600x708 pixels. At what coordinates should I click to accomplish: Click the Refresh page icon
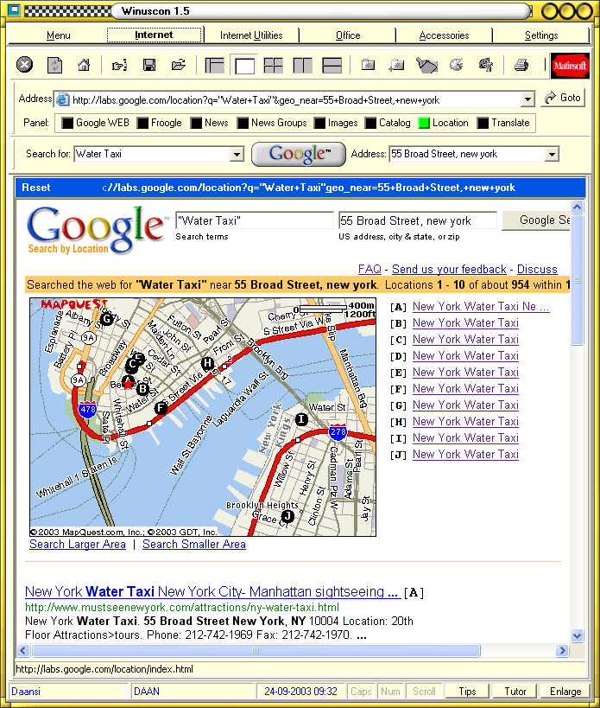tap(54, 65)
